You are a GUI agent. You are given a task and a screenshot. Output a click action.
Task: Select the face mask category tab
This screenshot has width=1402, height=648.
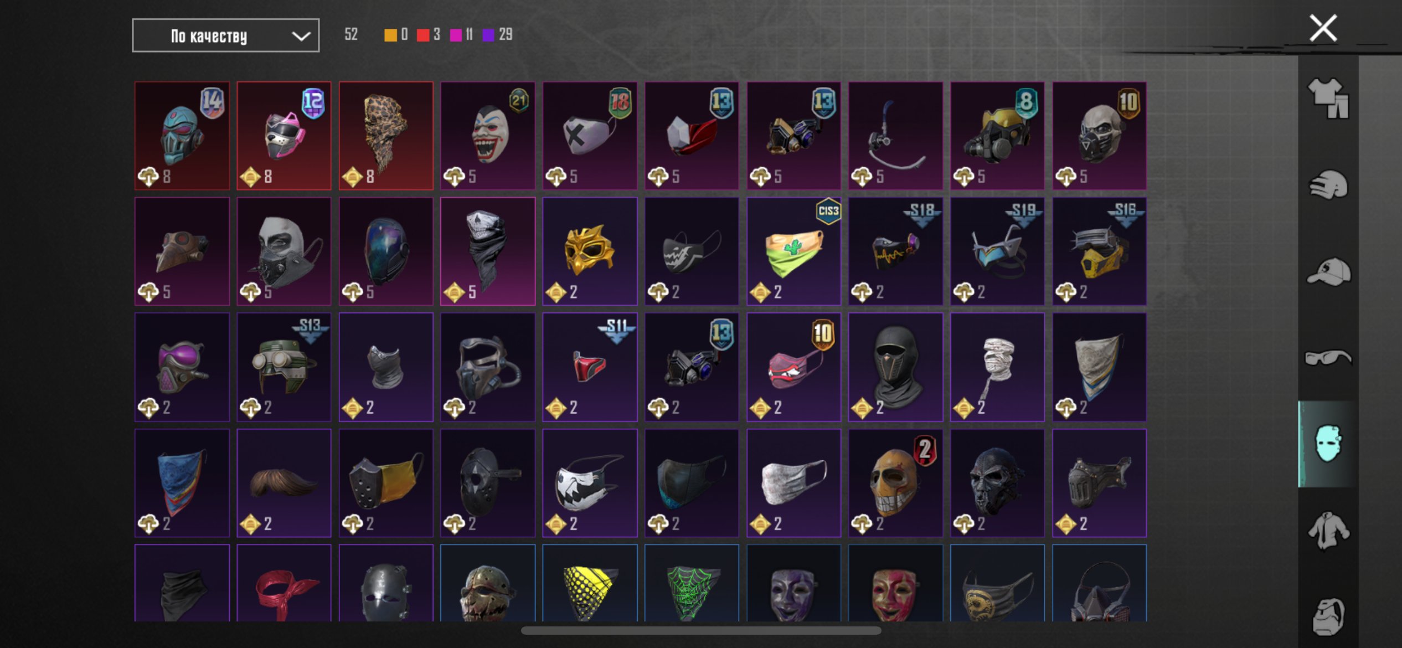tap(1328, 444)
